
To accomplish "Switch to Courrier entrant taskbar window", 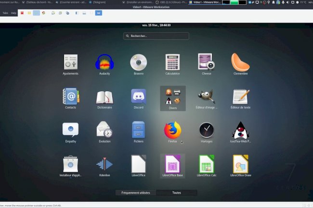I will tap(71, 2).
